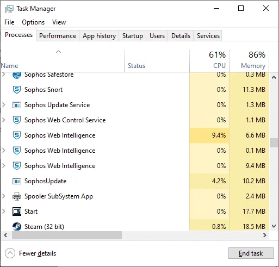Select the Start process icon

tap(17, 212)
